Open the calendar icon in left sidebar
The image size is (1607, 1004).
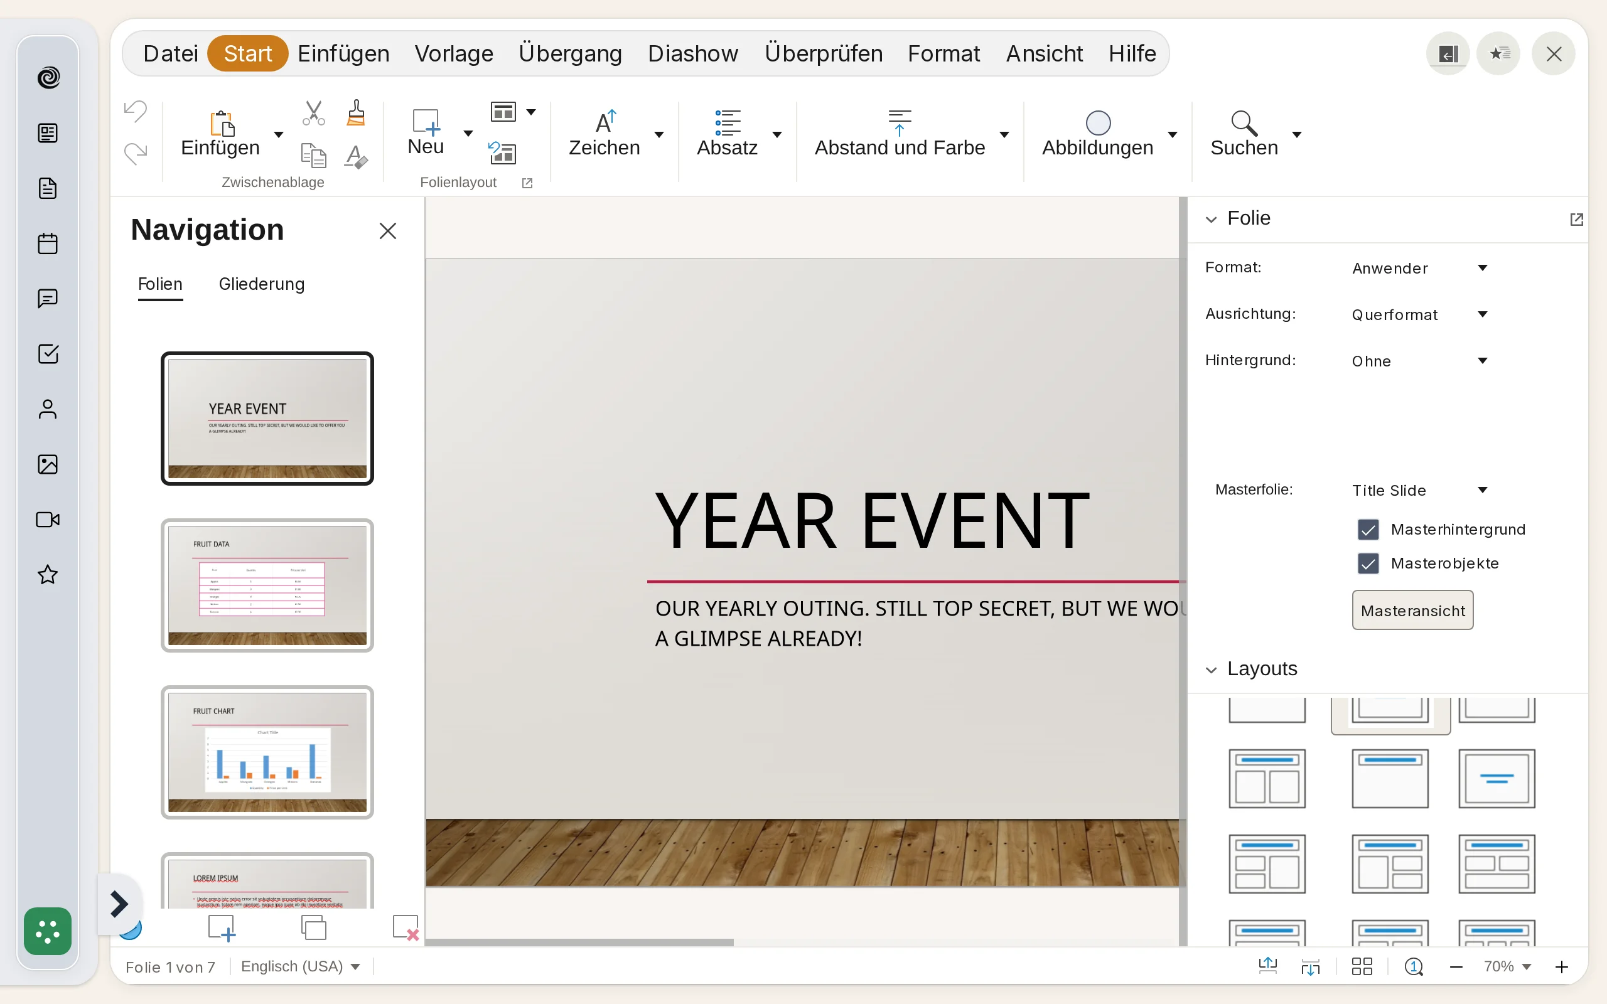[x=48, y=243]
